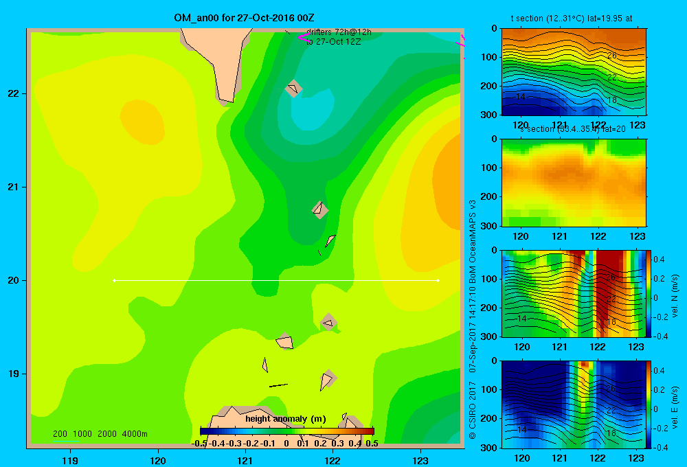
Task: Click the '14' contour label in the temperature section
Action: pyautogui.click(x=521, y=96)
